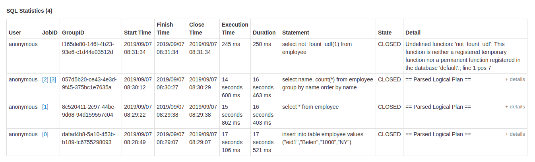Click the GroupID column header
535x162 pixels.
[x=73, y=33]
